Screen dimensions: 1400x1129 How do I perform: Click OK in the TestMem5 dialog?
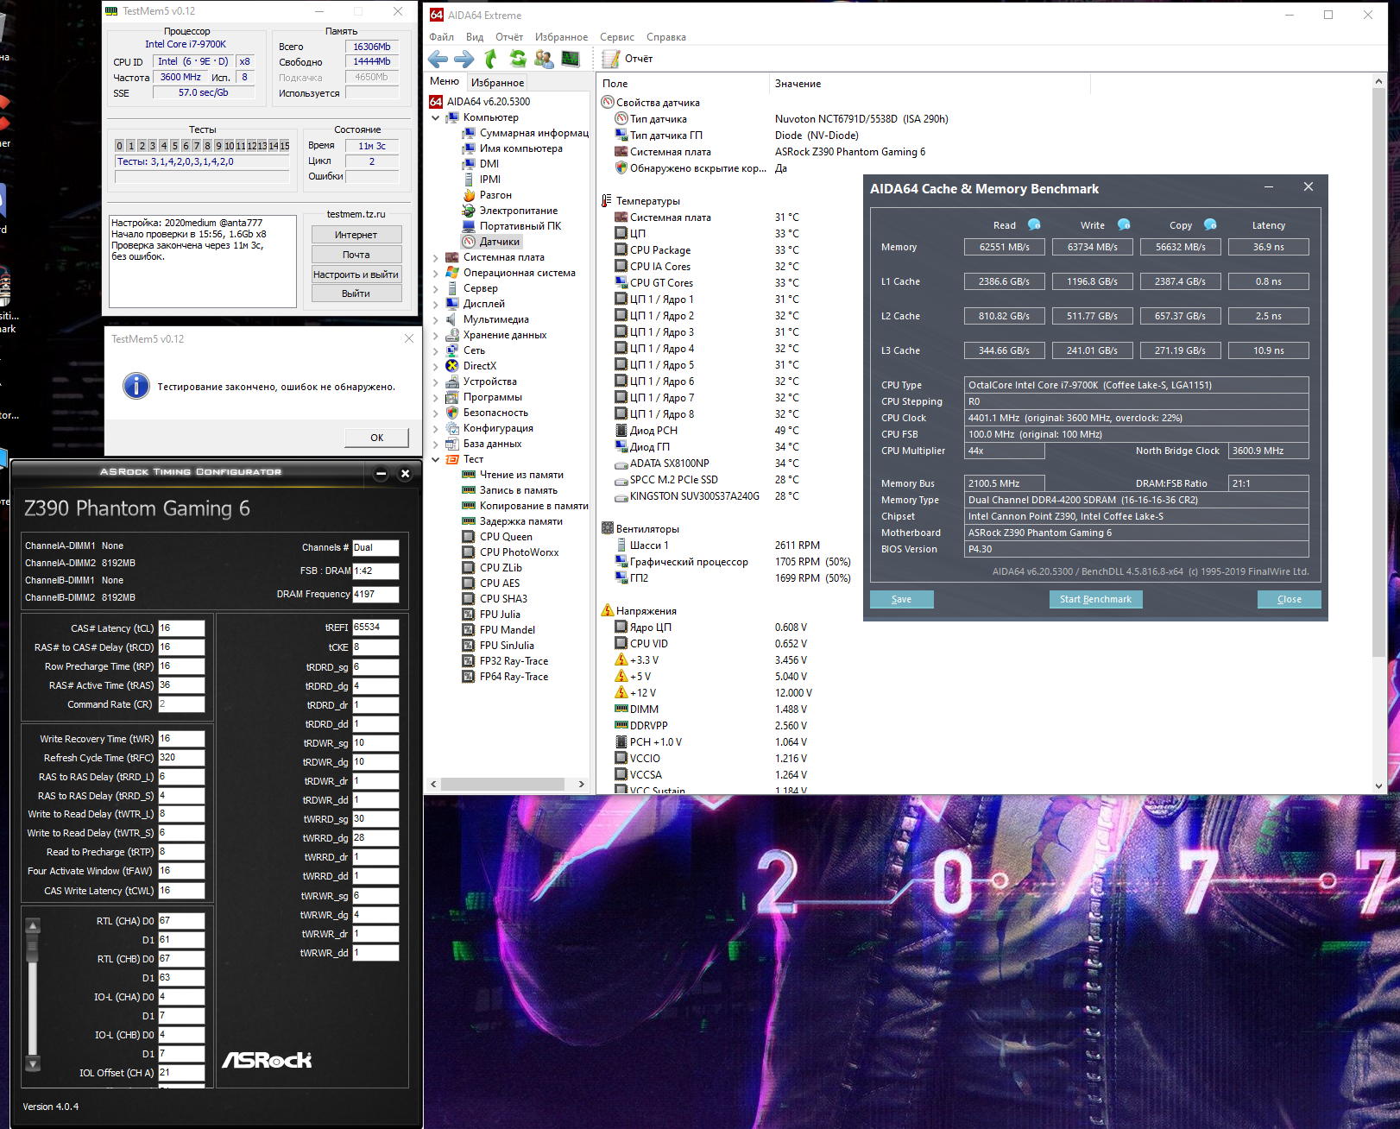(x=377, y=438)
